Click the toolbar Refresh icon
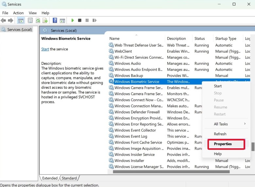This screenshot has width=255, height=187. pyautogui.click(x=38, y=21)
